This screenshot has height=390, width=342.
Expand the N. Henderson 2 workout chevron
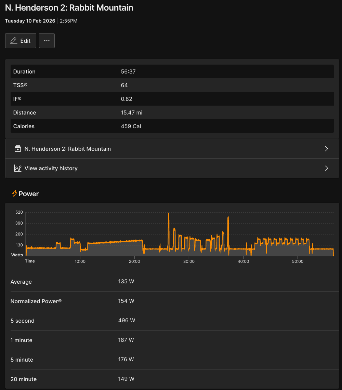[x=326, y=149]
